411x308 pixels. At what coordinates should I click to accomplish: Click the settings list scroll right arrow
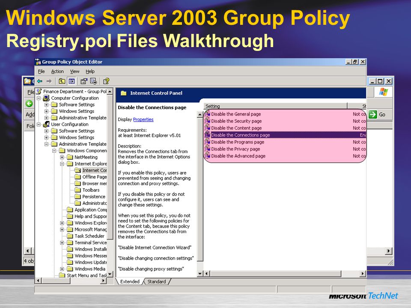363,274
